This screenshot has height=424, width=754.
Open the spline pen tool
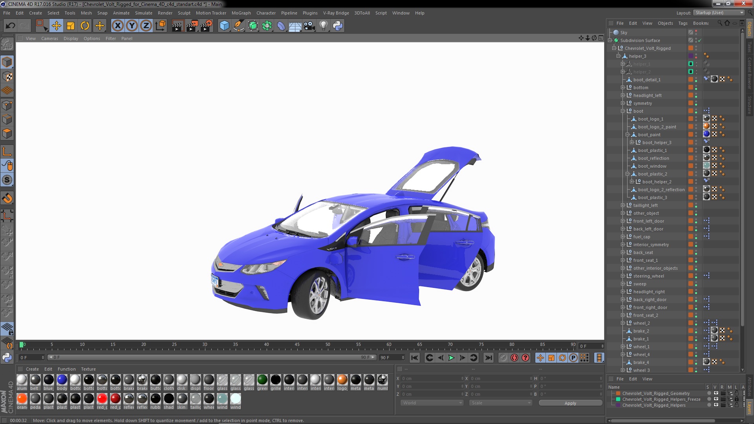(x=238, y=26)
